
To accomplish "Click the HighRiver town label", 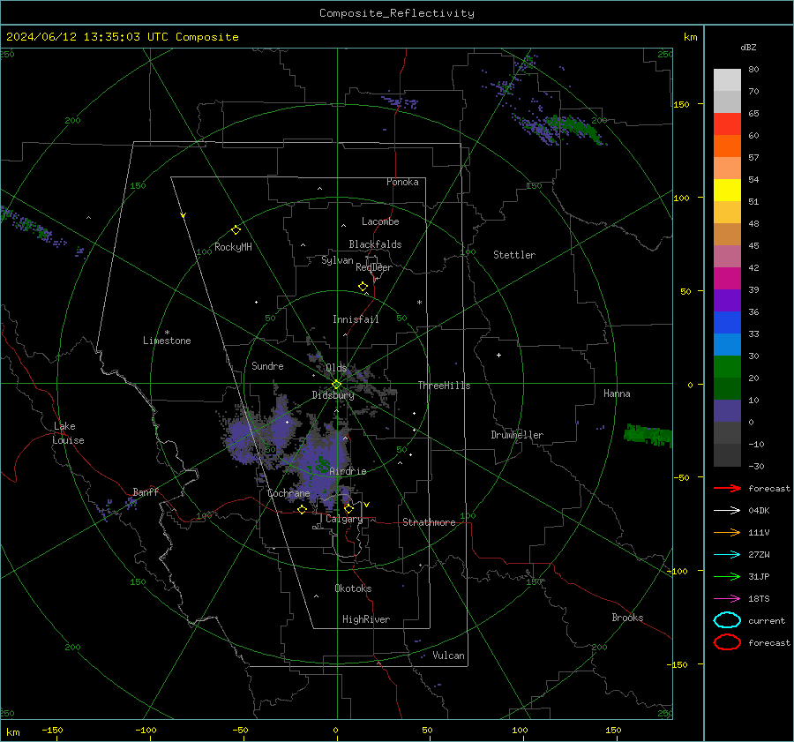I will 366,619.
